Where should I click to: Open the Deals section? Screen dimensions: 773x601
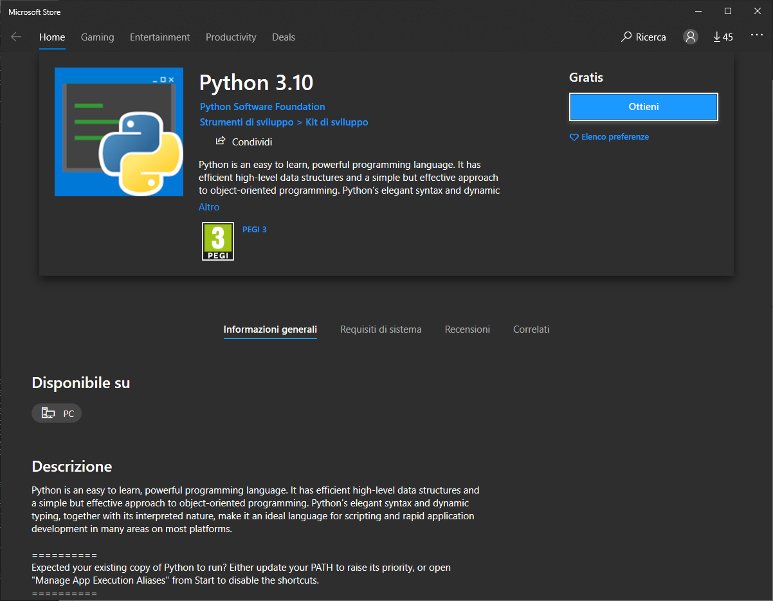click(284, 37)
